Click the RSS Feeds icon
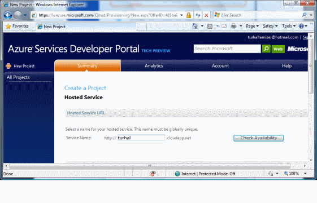The height and width of the screenshot is (203, 317). click(x=210, y=27)
